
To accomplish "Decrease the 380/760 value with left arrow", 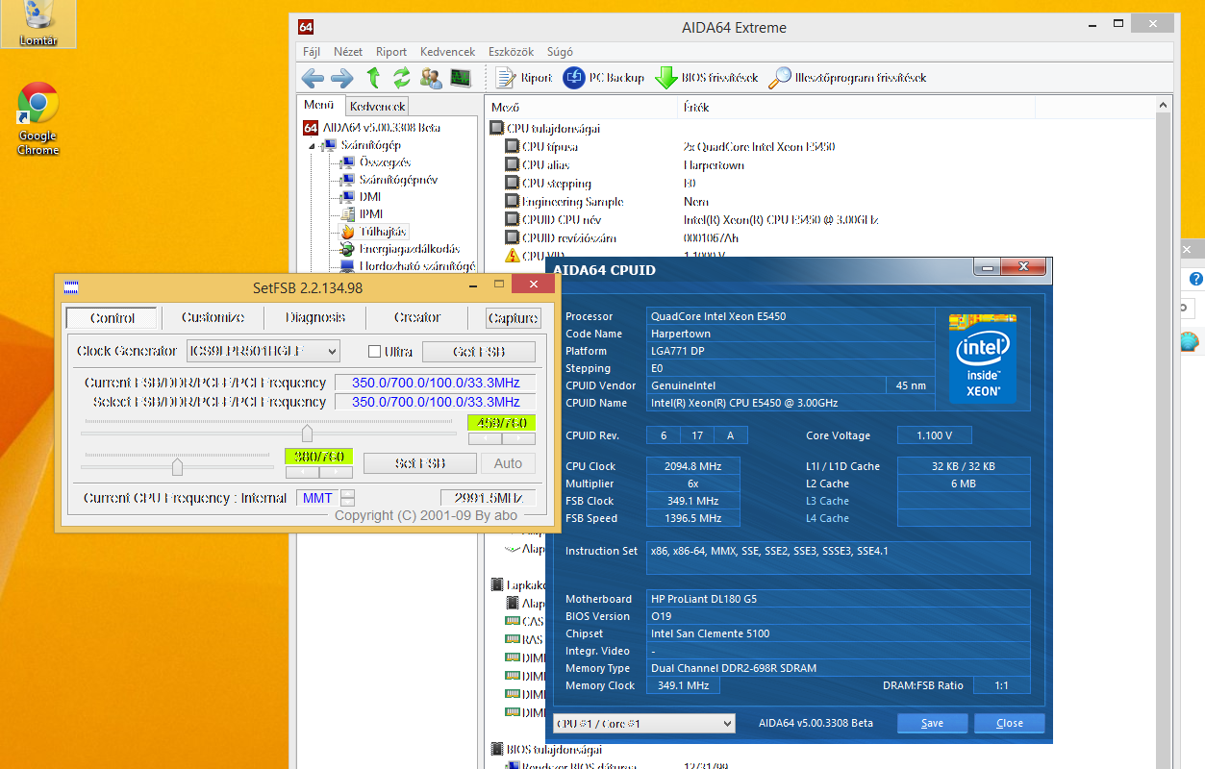I will [x=302, y=472].
